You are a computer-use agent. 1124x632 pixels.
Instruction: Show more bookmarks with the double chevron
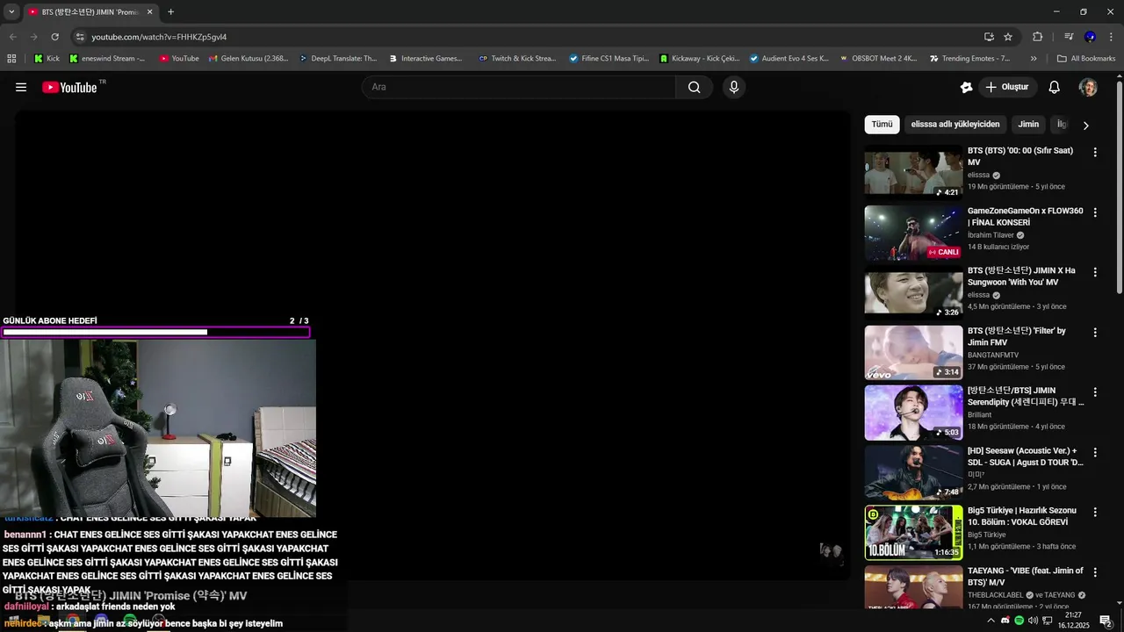tap(1034, 59)
